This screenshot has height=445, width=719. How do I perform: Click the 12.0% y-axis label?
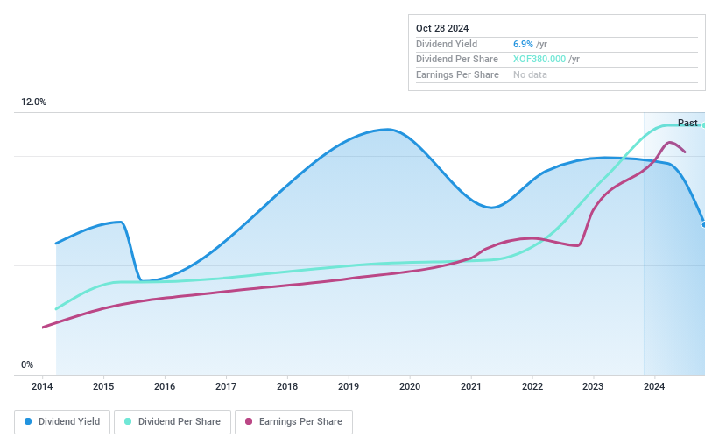click(x=33, y=102)
